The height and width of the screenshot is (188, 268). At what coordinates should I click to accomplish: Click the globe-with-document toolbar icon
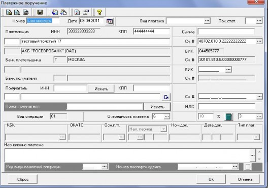pyautogui.click(x=55, y=12)
